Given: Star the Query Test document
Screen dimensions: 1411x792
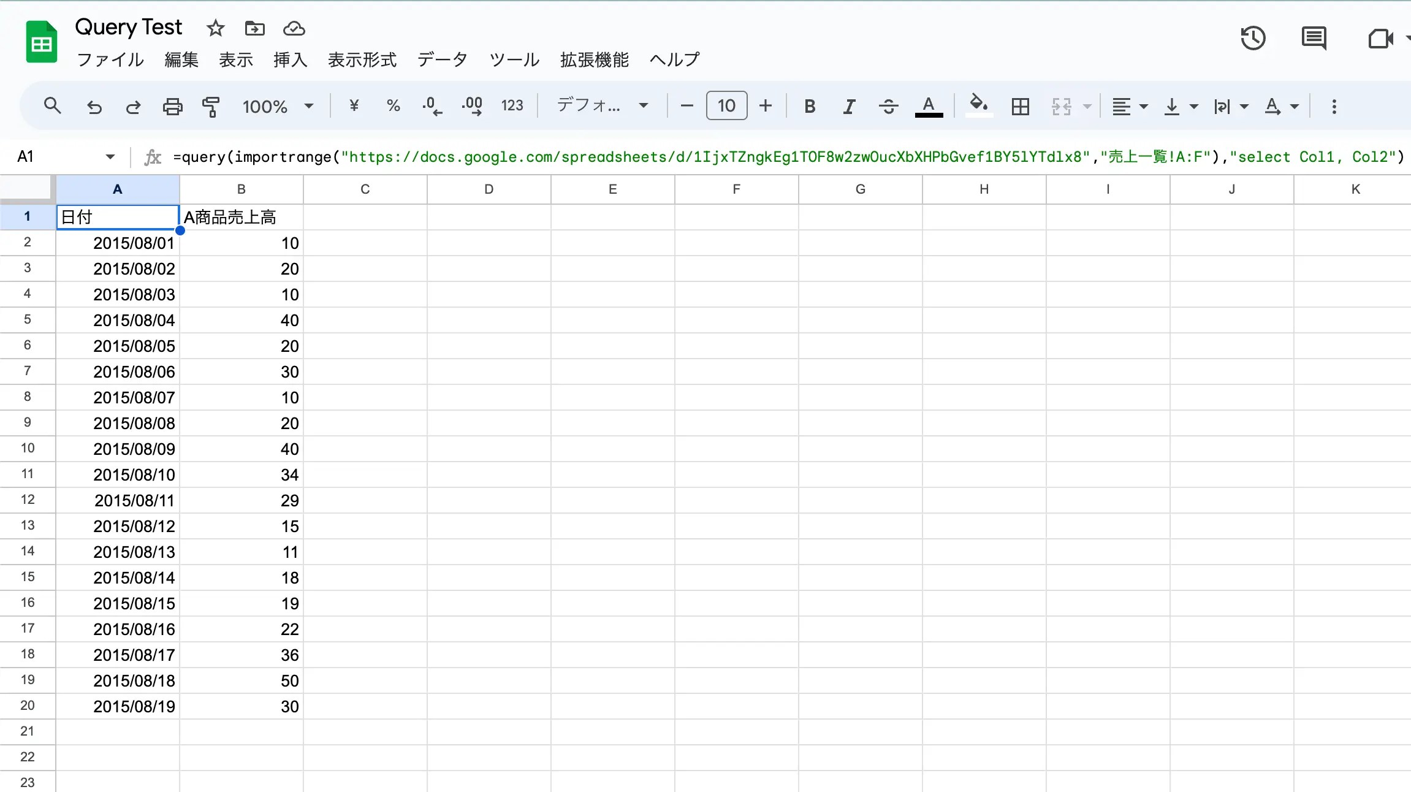Looking at the screenshot, I should click(215, 28).
